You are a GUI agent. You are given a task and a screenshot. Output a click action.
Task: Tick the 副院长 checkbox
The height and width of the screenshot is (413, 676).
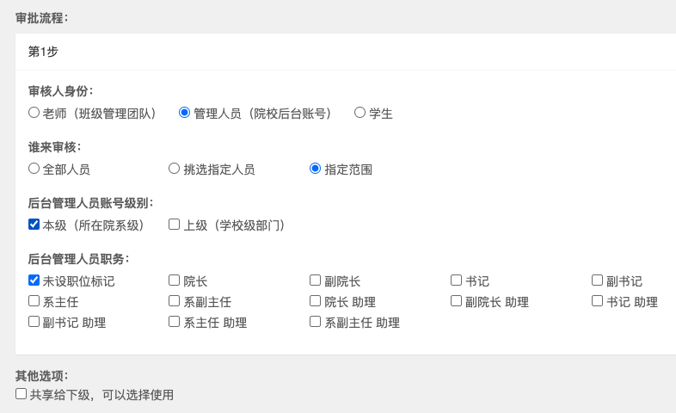pos(316,280)
